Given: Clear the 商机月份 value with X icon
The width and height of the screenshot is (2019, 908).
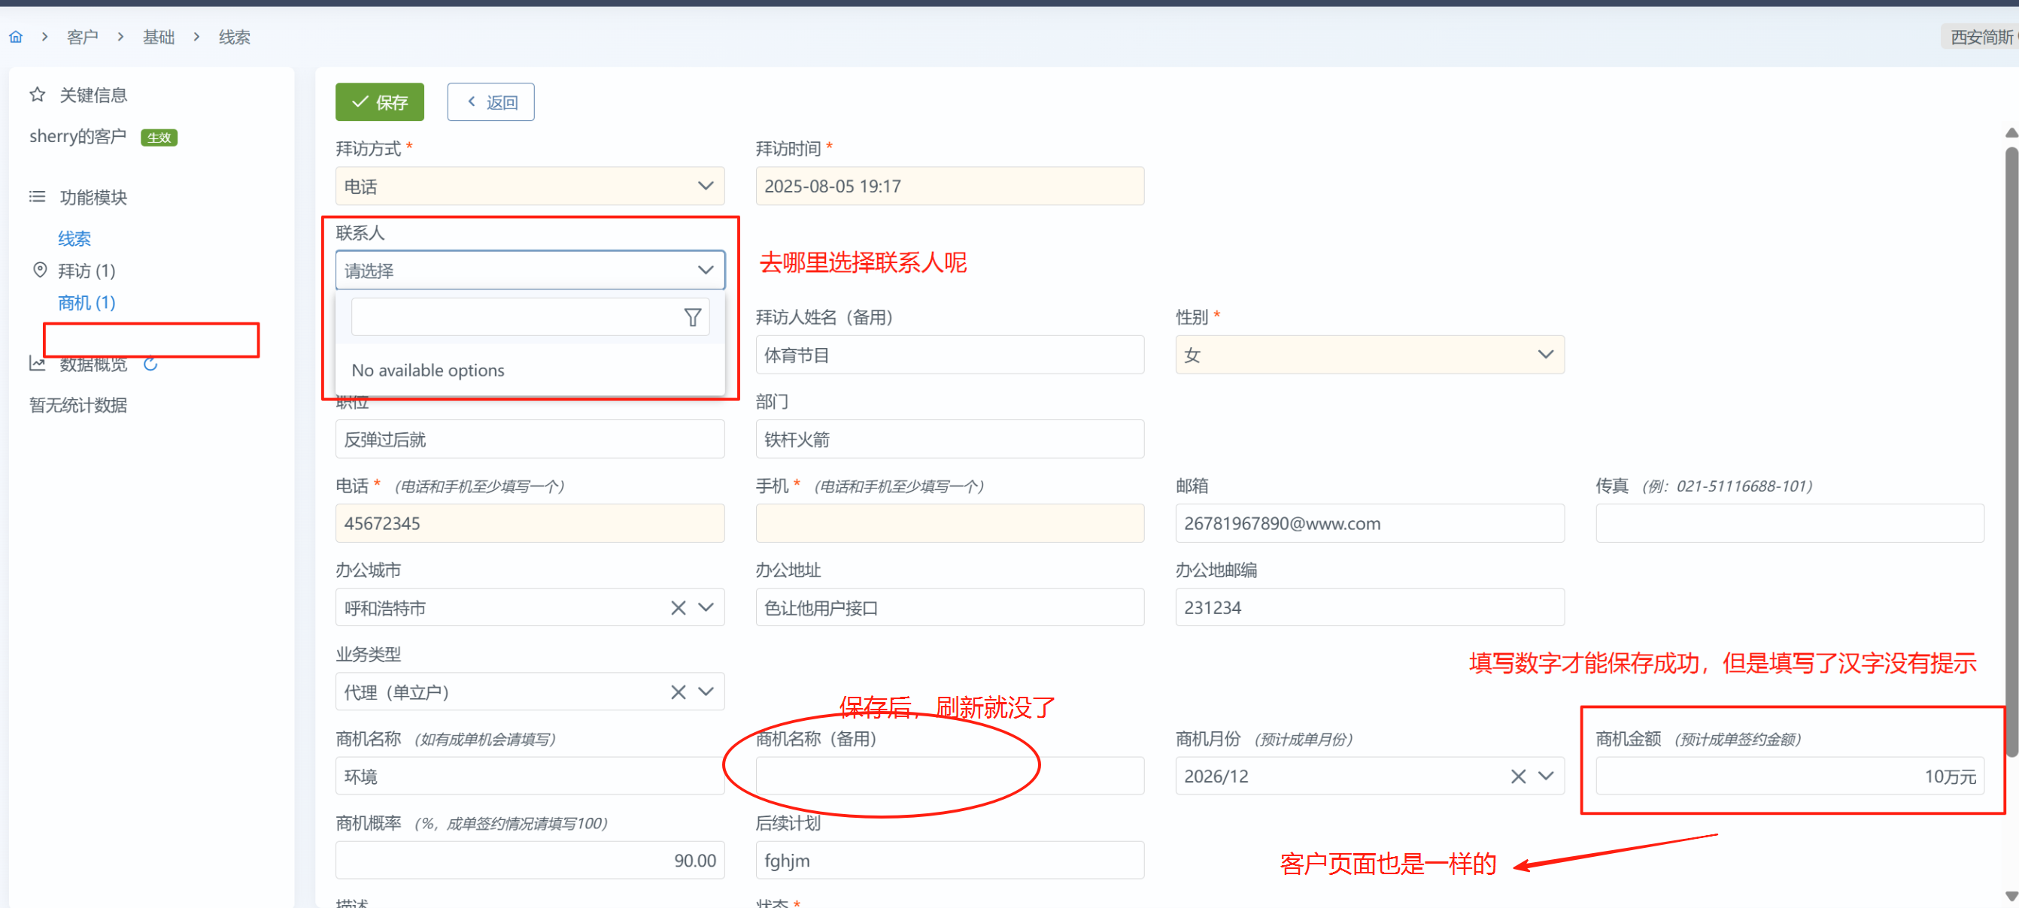Looking at the screenshot, I should pyautogui.click(x=1518, y=776).
